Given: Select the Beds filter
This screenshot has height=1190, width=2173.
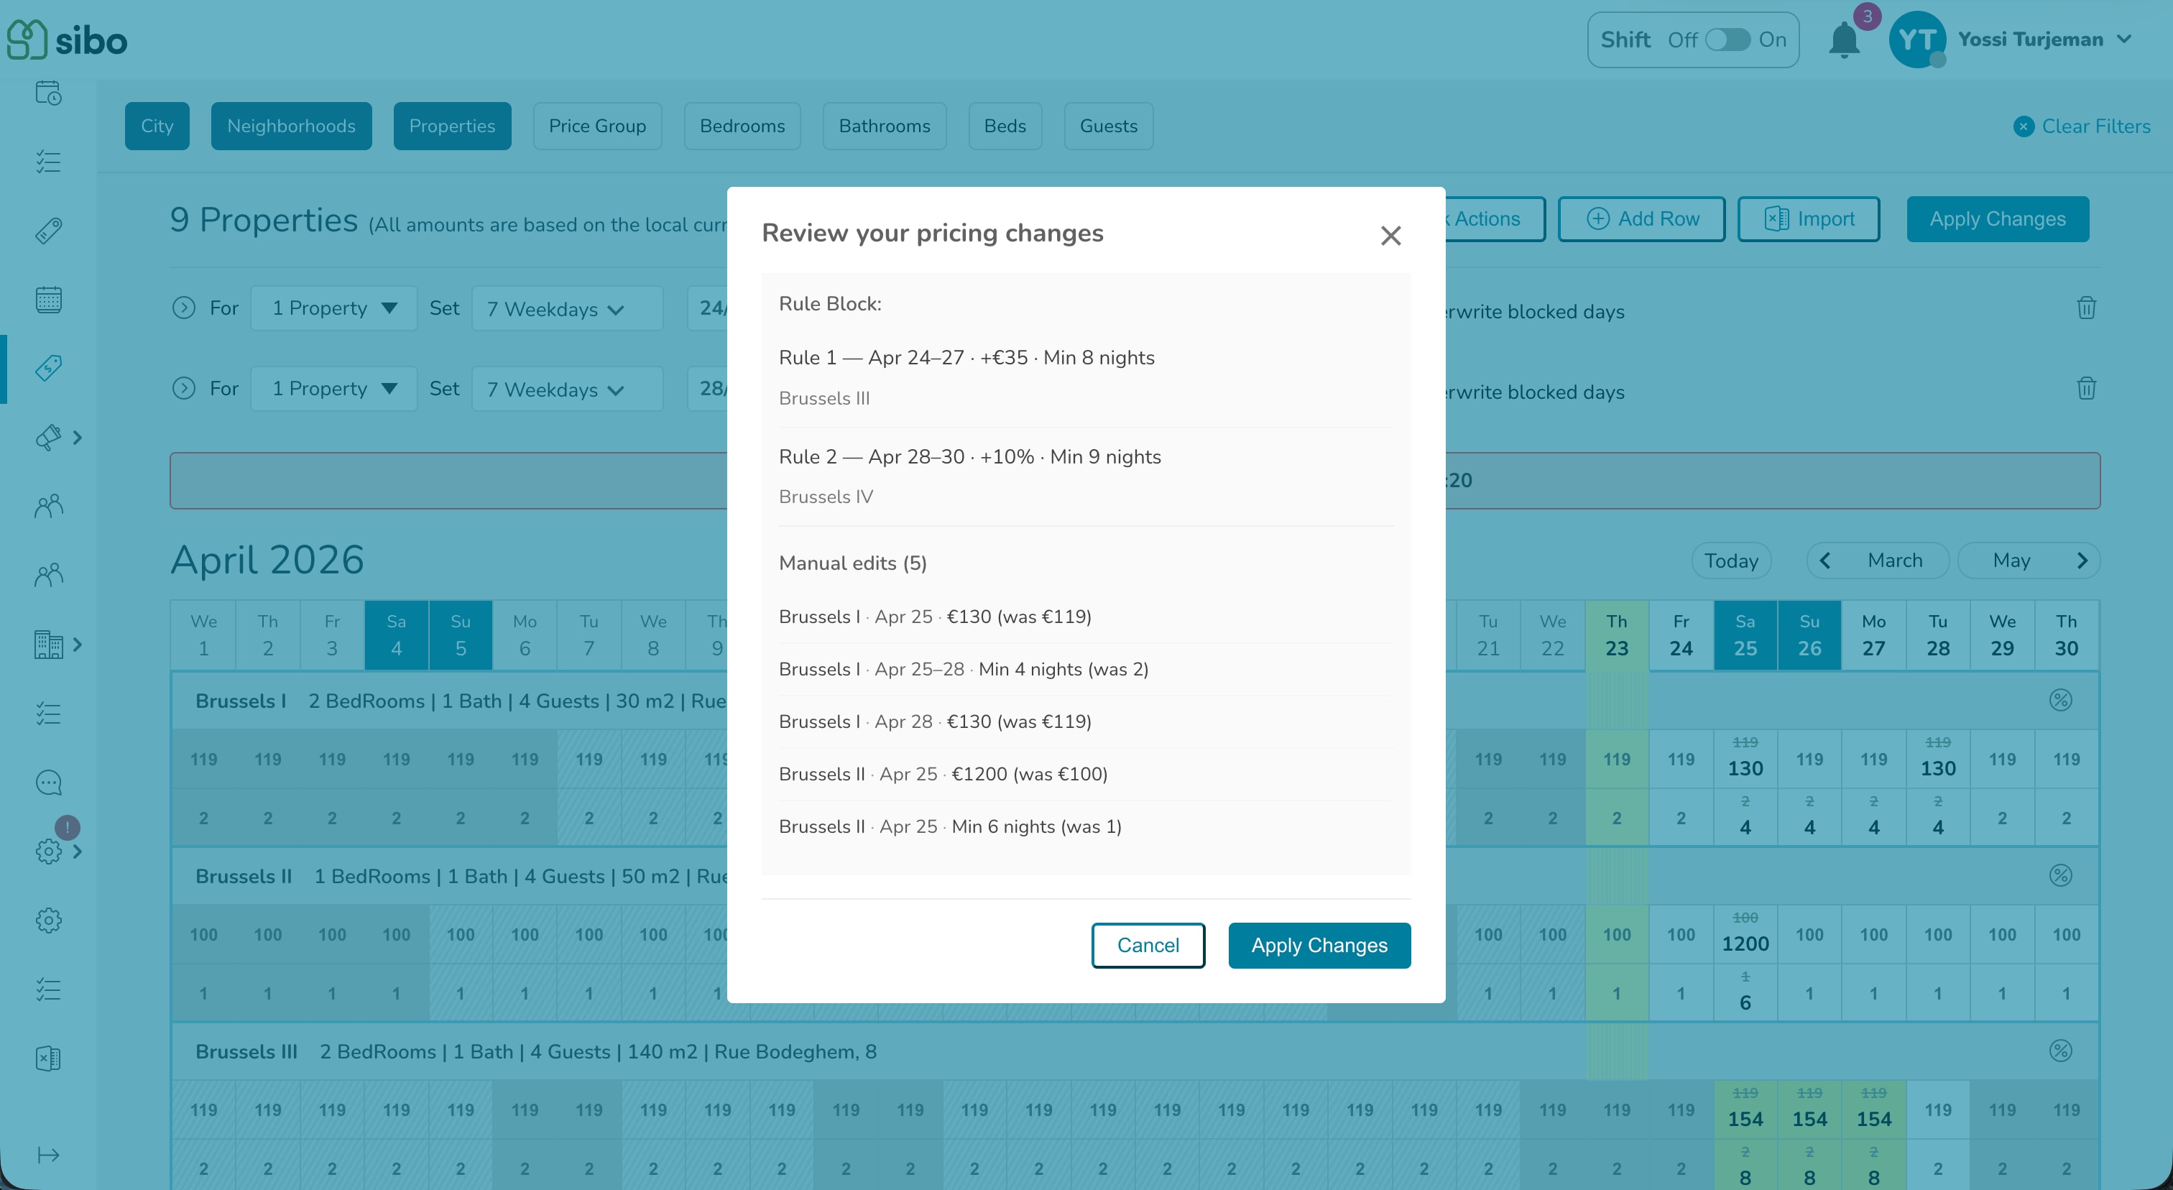Looking at the screenshot, I should (x=1005, y=126).
